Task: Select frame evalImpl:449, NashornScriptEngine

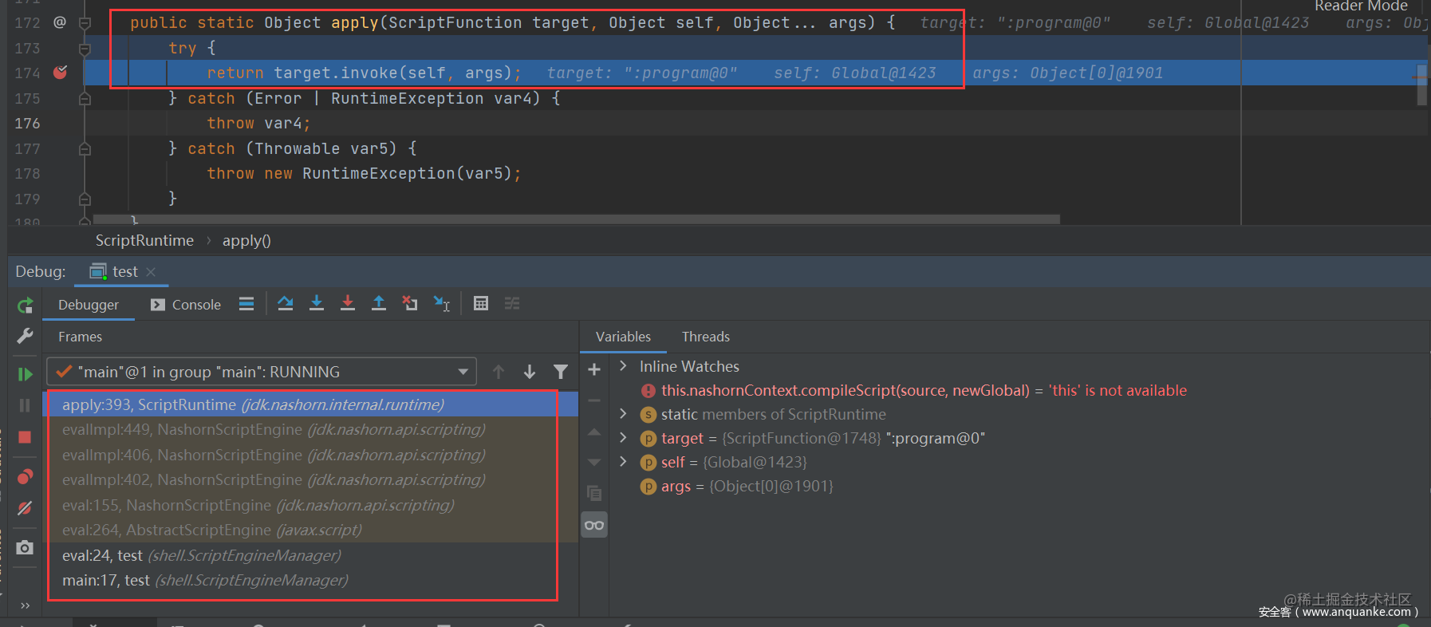Action: coord(310,429)
